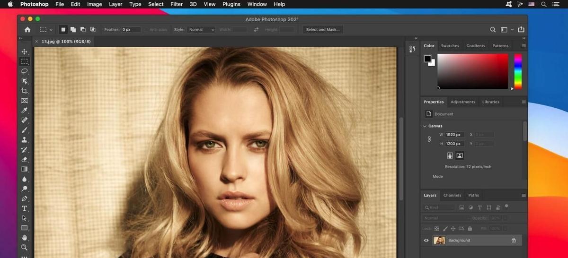The height and width of the screenshot is (258, 568).
Task: Click the Select and Mask button
Action: pyautogui.click(x=323, y=30)
